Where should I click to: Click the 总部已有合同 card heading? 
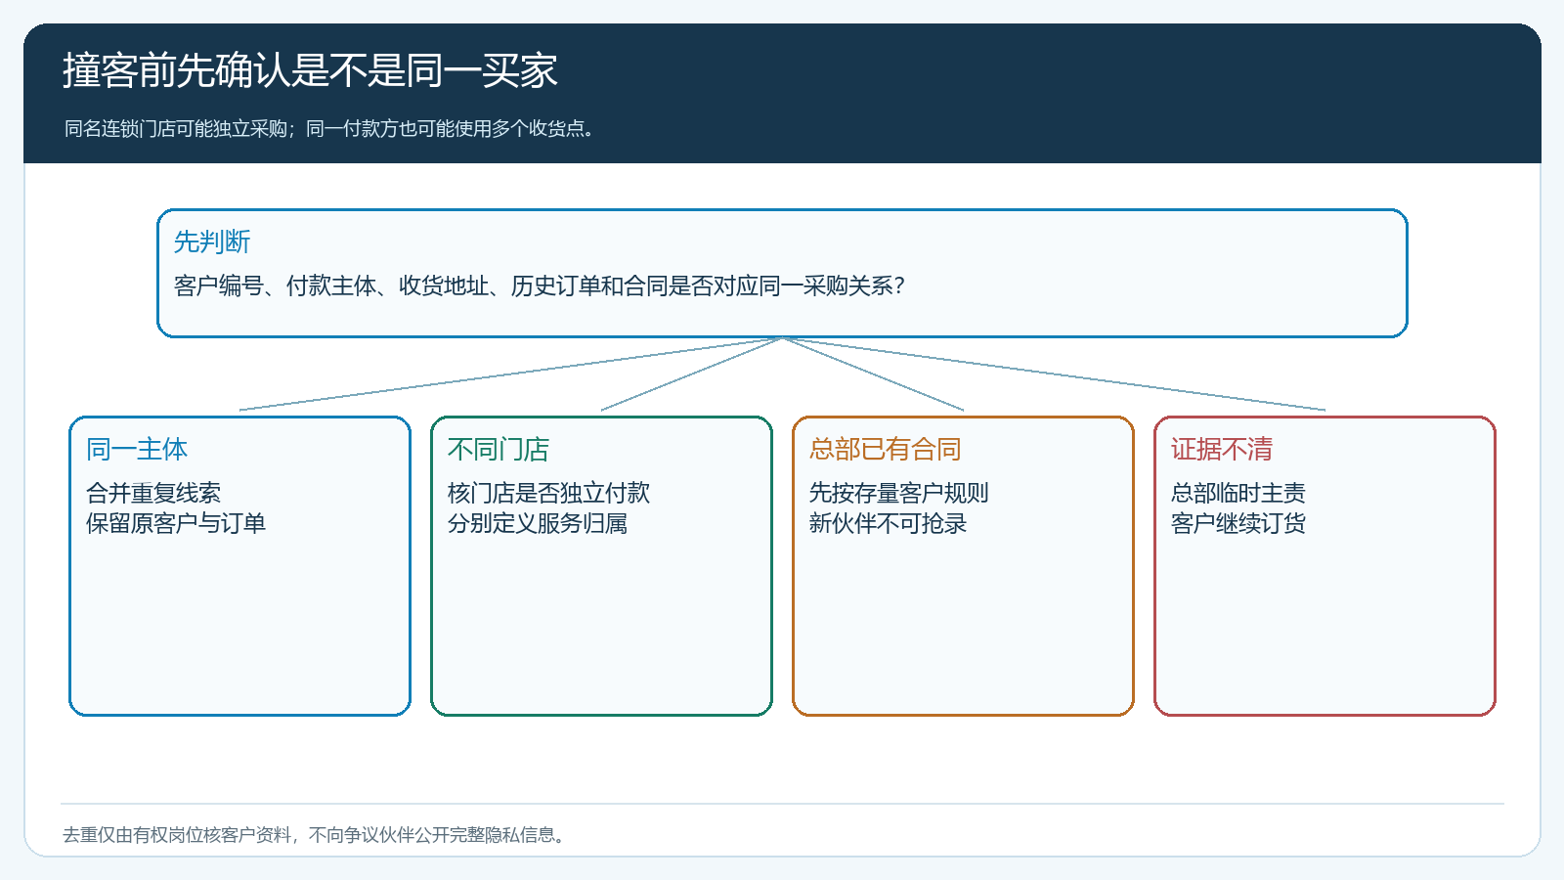coord(886,449)
